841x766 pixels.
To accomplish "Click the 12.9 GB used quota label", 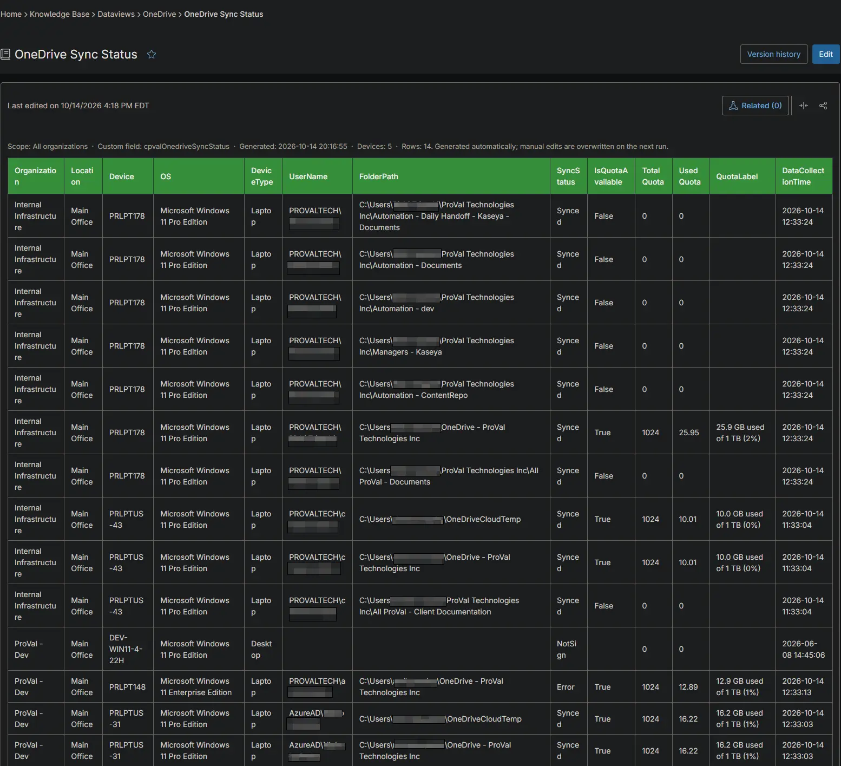I will coord(742,686).
